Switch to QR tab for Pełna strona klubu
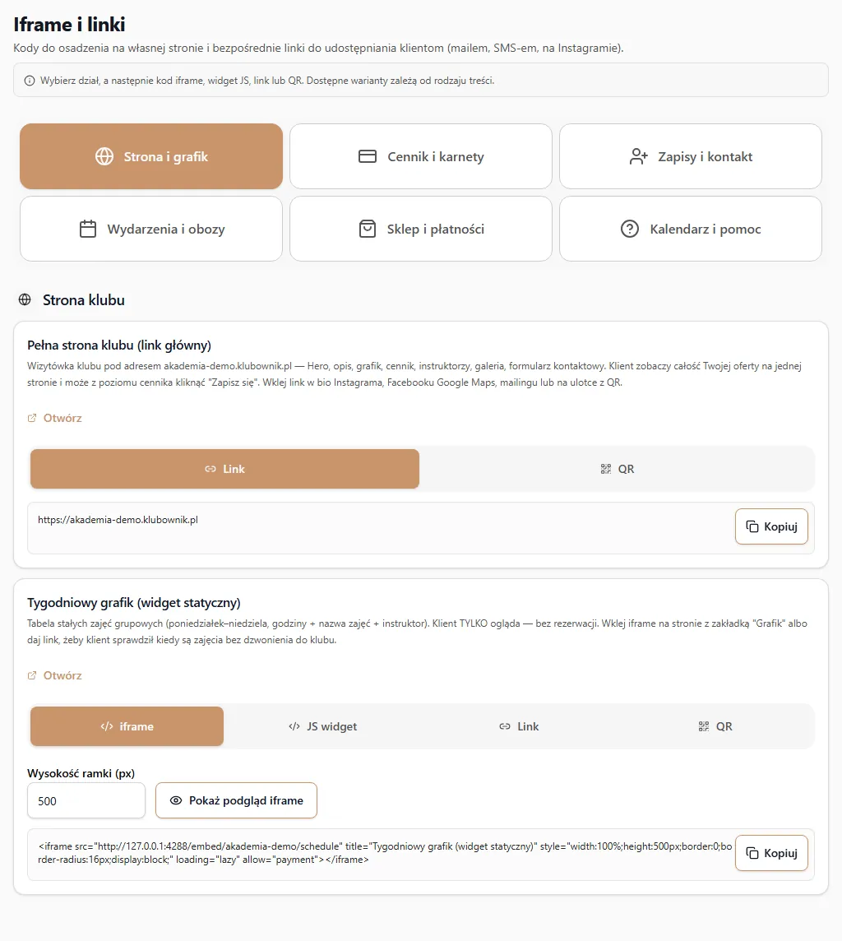 coord(617,469)
